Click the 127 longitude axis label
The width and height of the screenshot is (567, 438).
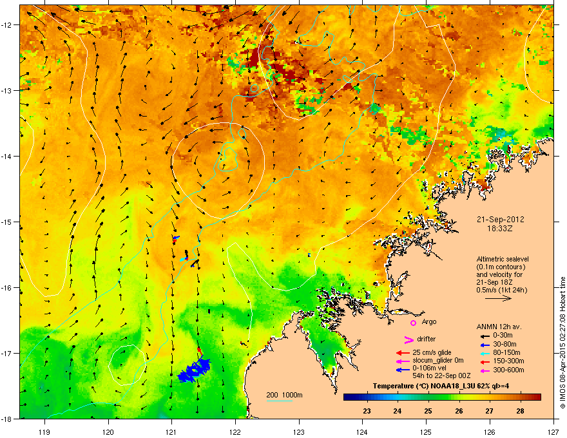[553, 432]
